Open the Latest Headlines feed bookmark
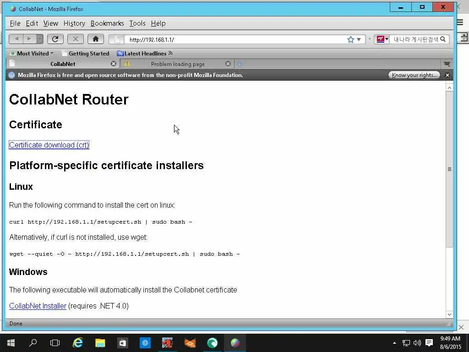 click(145, 54)
